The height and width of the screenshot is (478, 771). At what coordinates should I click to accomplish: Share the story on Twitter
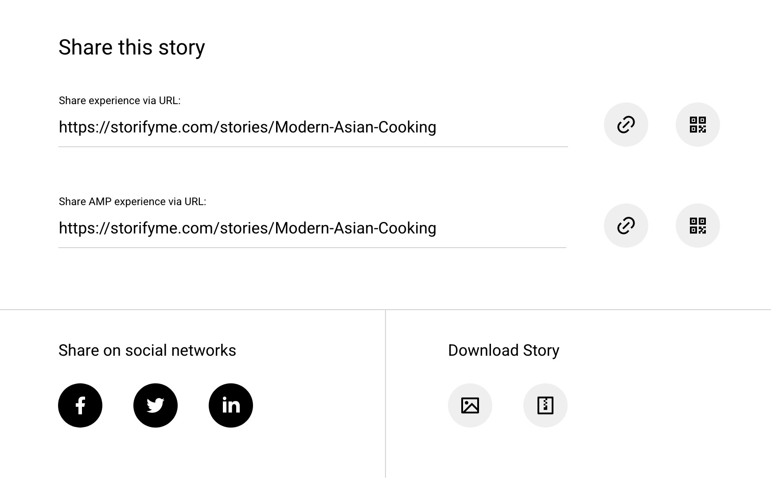pos(156,405)
